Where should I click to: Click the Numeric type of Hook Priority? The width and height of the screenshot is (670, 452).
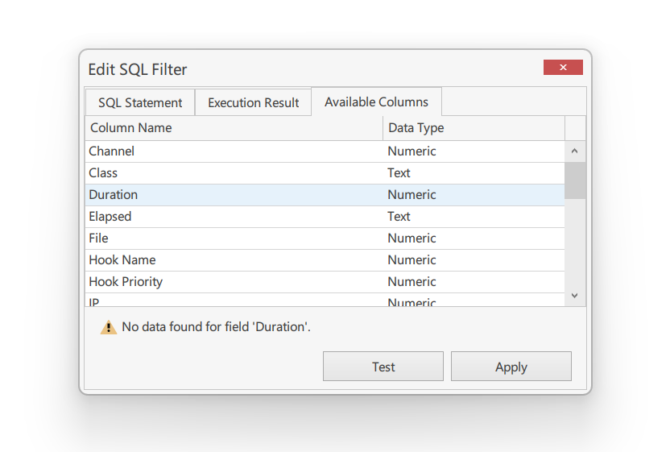(412, 282)
